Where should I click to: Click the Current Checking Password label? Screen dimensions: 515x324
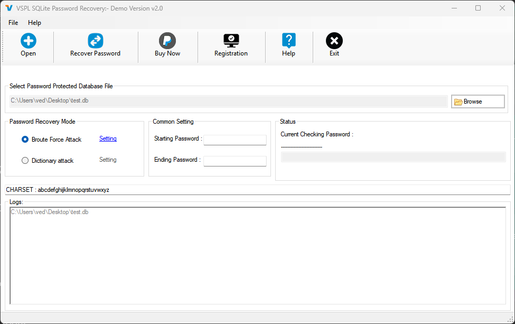tap(316, 134)
